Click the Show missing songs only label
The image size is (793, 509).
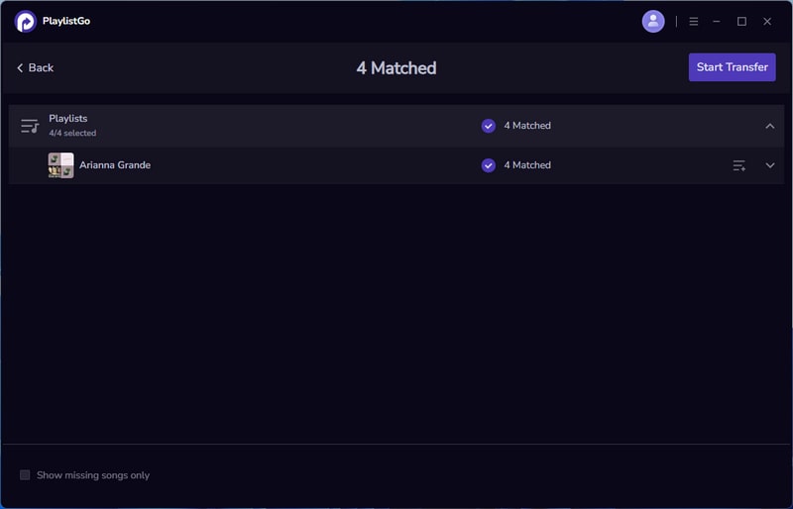(93, 475)
